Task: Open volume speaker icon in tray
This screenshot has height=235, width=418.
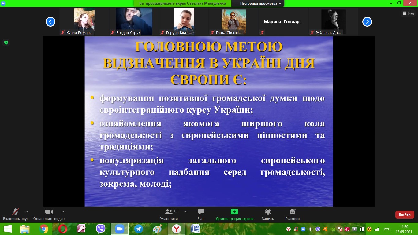Action: pos(311,229)
